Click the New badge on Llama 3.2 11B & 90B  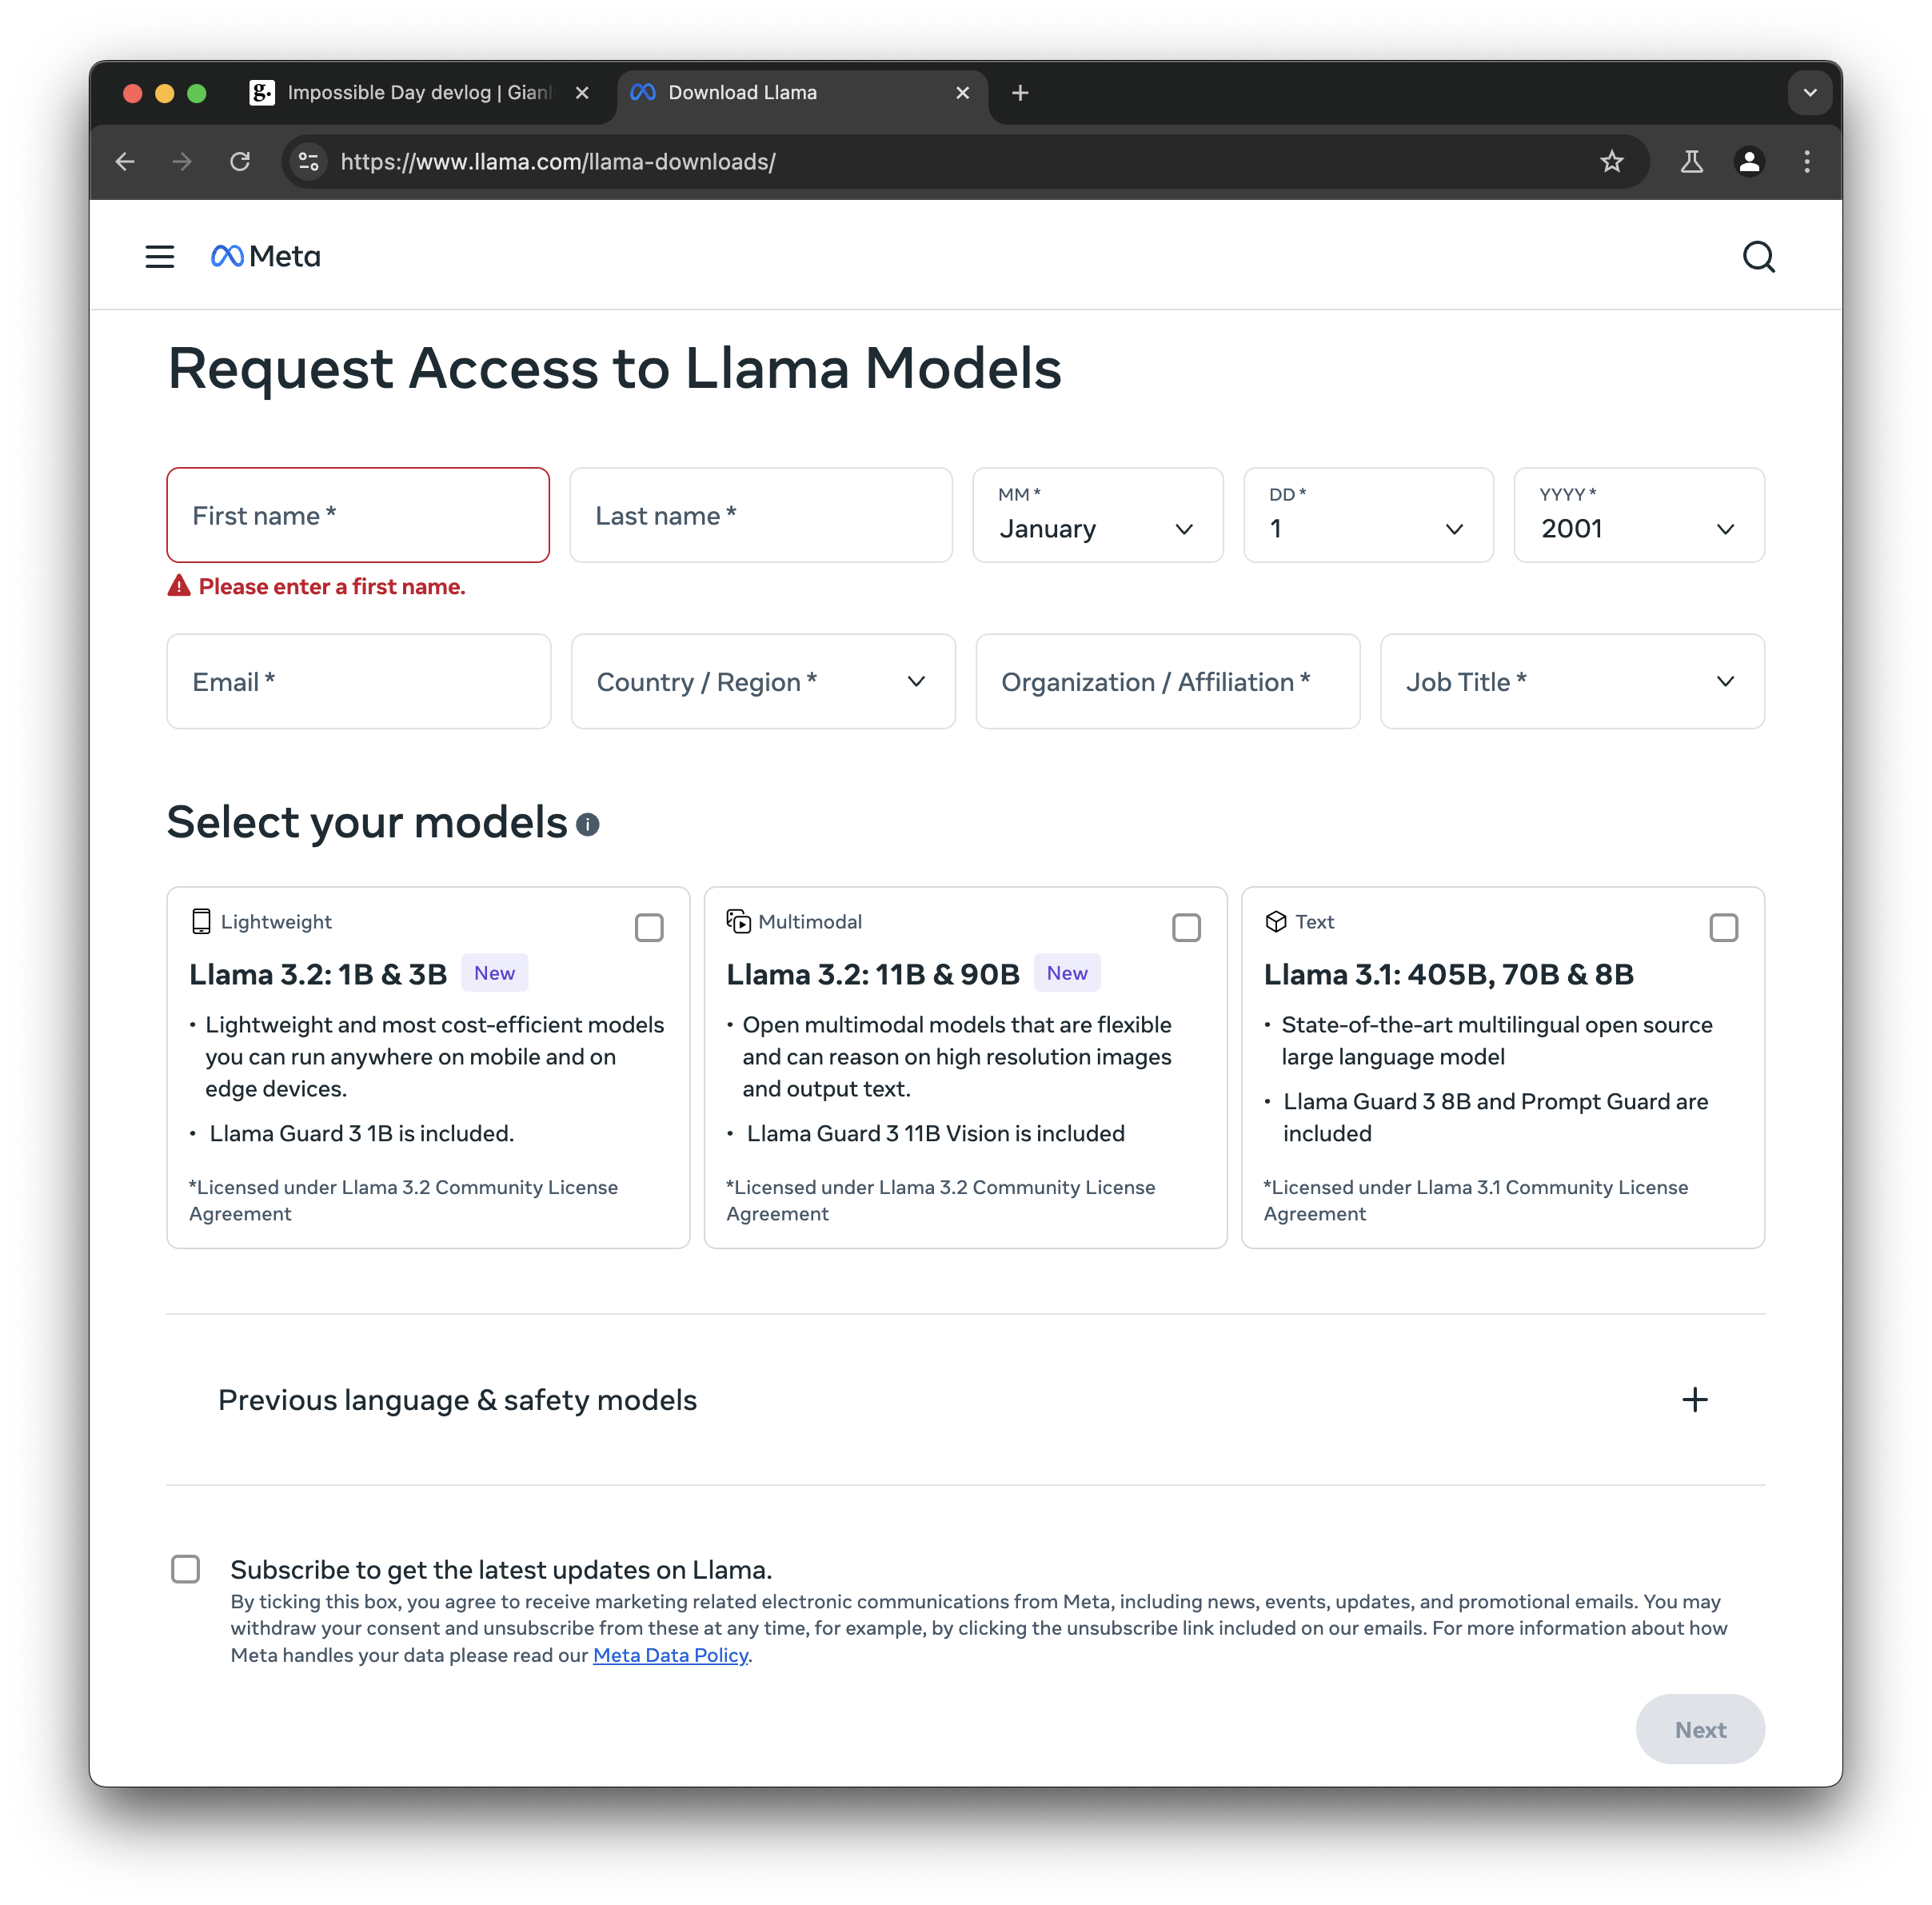(x=1067, y=973)
